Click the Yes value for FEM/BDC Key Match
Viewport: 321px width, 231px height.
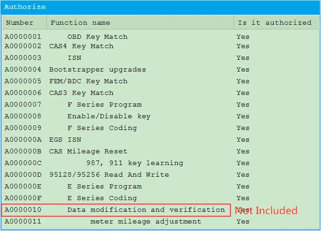[x=243, y=81]
